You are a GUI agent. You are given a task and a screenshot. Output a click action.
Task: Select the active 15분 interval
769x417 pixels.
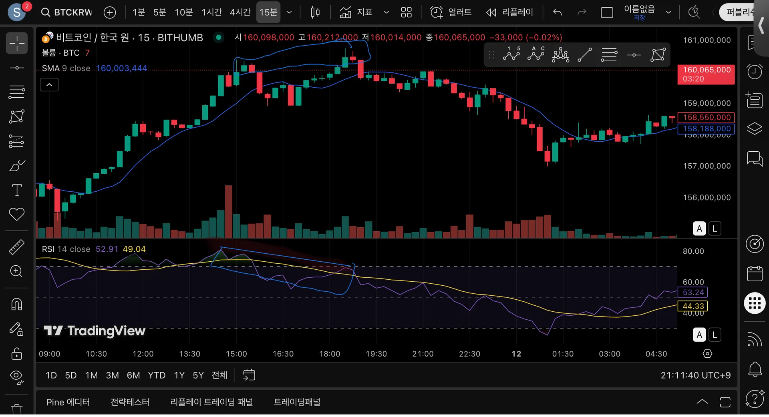tap(268, 12)
